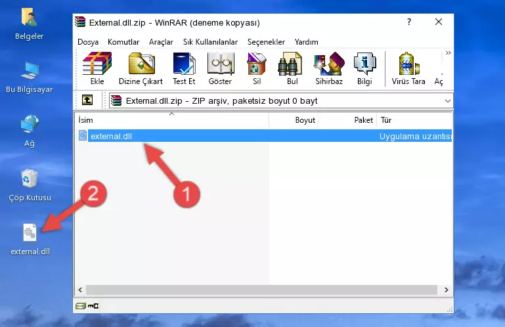Sort the list by the İsim column
The width and height of the screenshot is (505, 327).
point(172,120)
